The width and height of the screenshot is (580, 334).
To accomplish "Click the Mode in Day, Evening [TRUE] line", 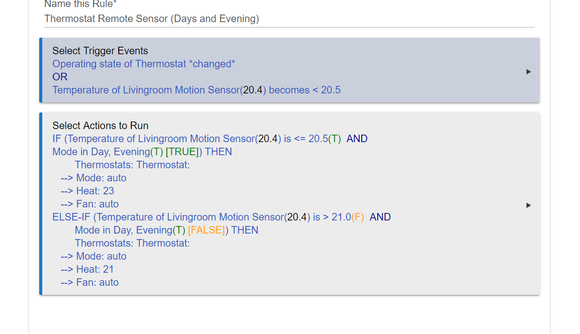I will click(x=142, y=152).
